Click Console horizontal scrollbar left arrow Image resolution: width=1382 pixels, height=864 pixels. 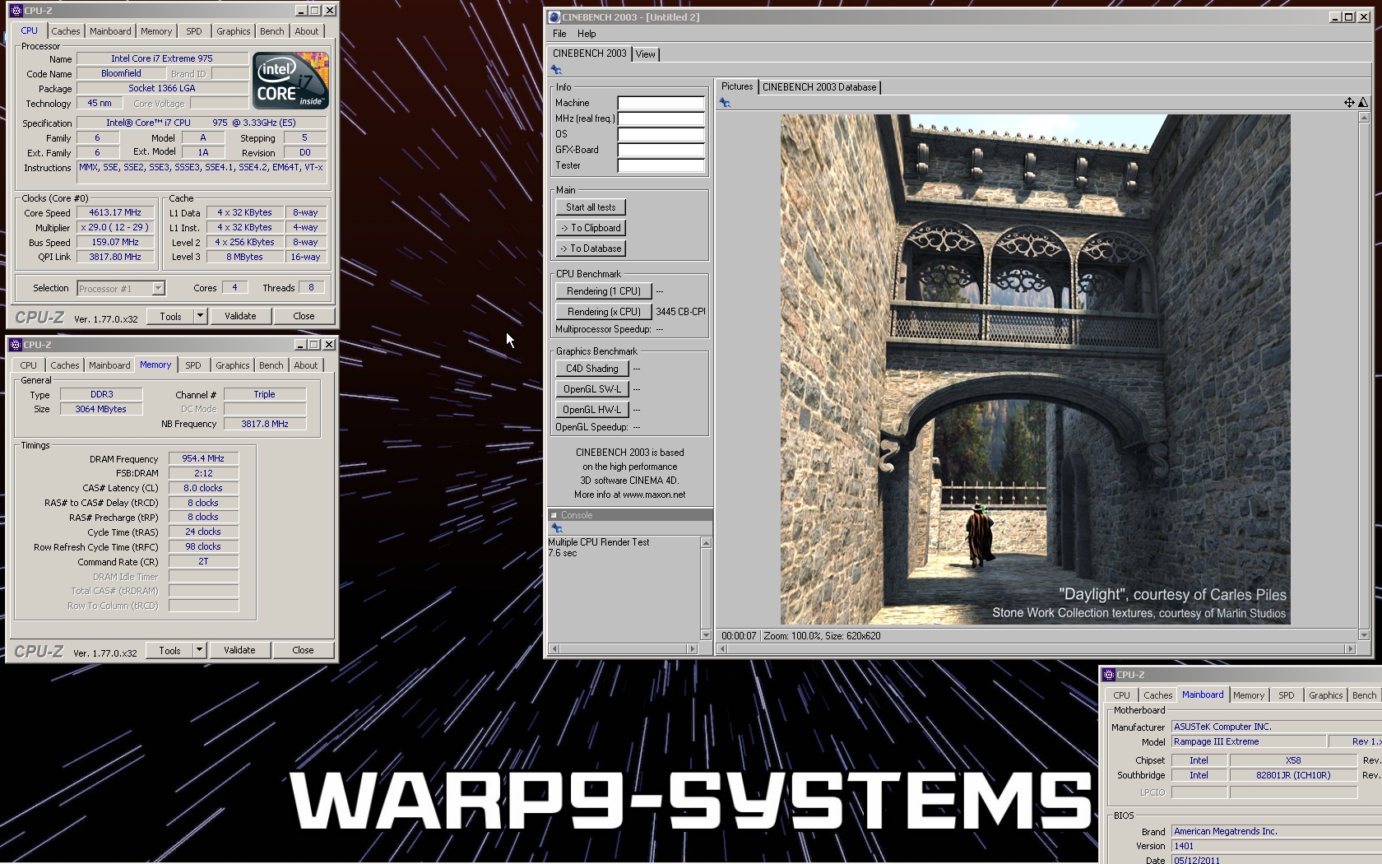(554, 649)
